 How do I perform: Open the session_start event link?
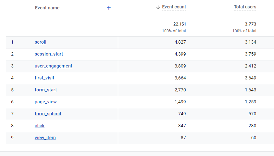pyautogui.click(x=49, y=54)
